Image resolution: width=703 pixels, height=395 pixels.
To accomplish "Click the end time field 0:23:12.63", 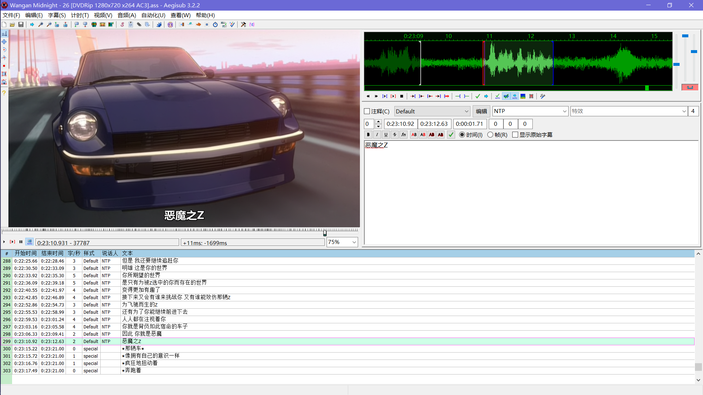I will [x=434, y=124].
